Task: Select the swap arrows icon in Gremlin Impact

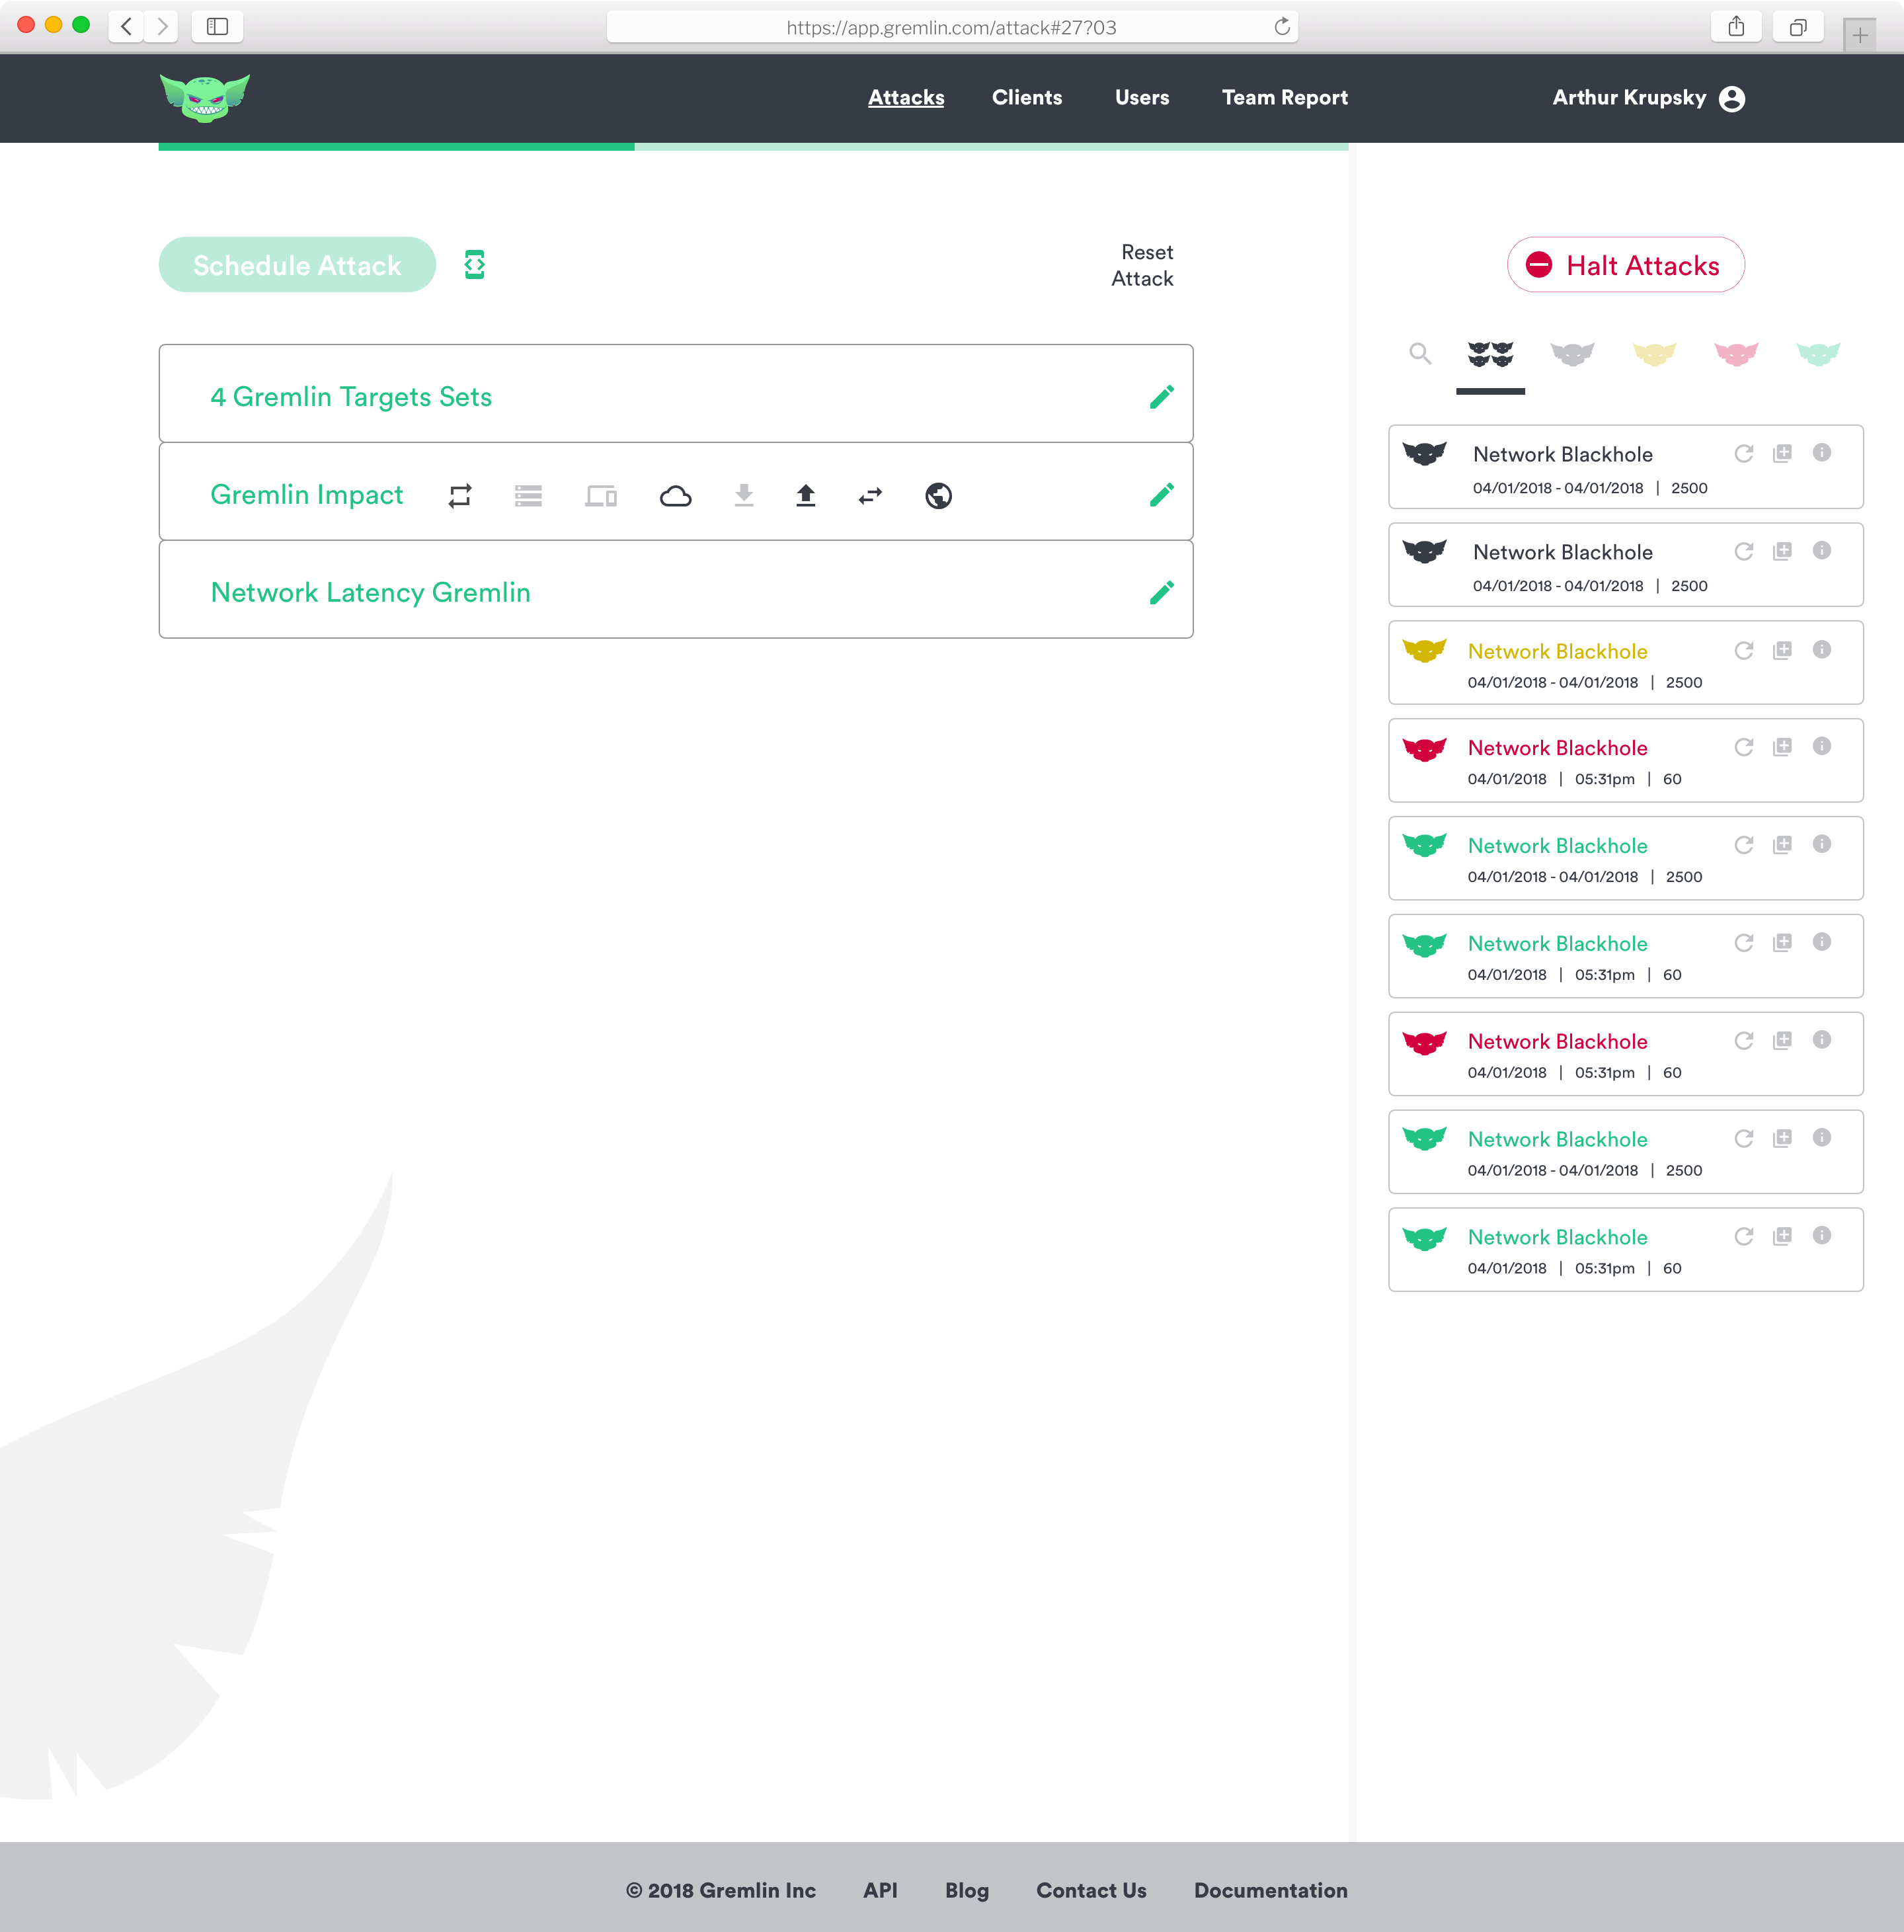Action: [870, 496]
